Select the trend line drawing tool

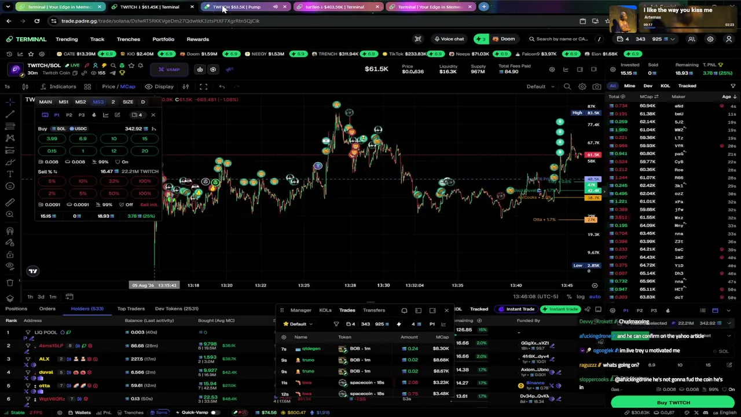point(10,114)
